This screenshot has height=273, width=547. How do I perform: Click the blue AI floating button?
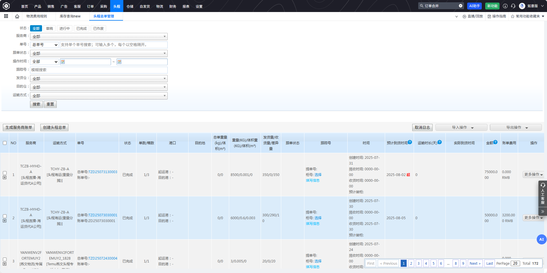pyautogui.click(x=541, y=240)
